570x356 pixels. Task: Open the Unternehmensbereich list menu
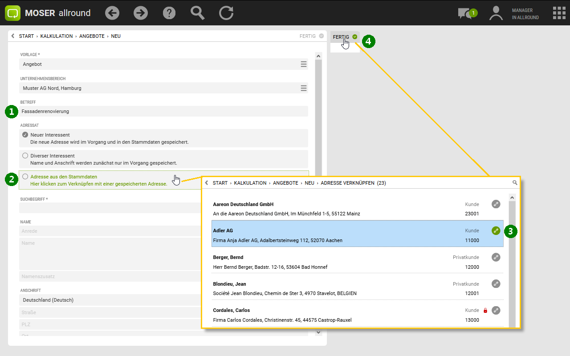(x=303, y=88)
